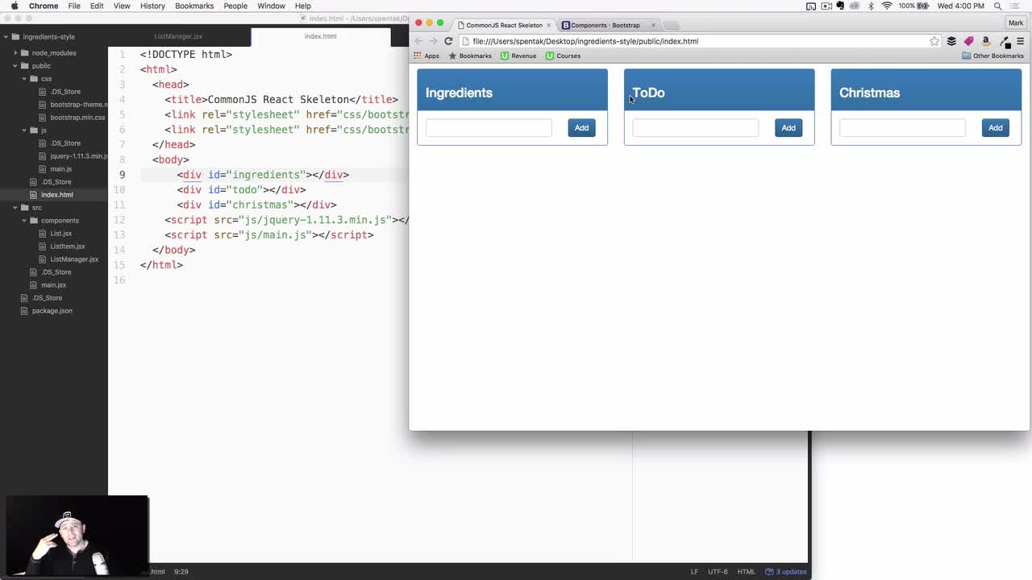
Task: Open the Bookmarks starred link in bar
Action: click(x=470, y=56)
